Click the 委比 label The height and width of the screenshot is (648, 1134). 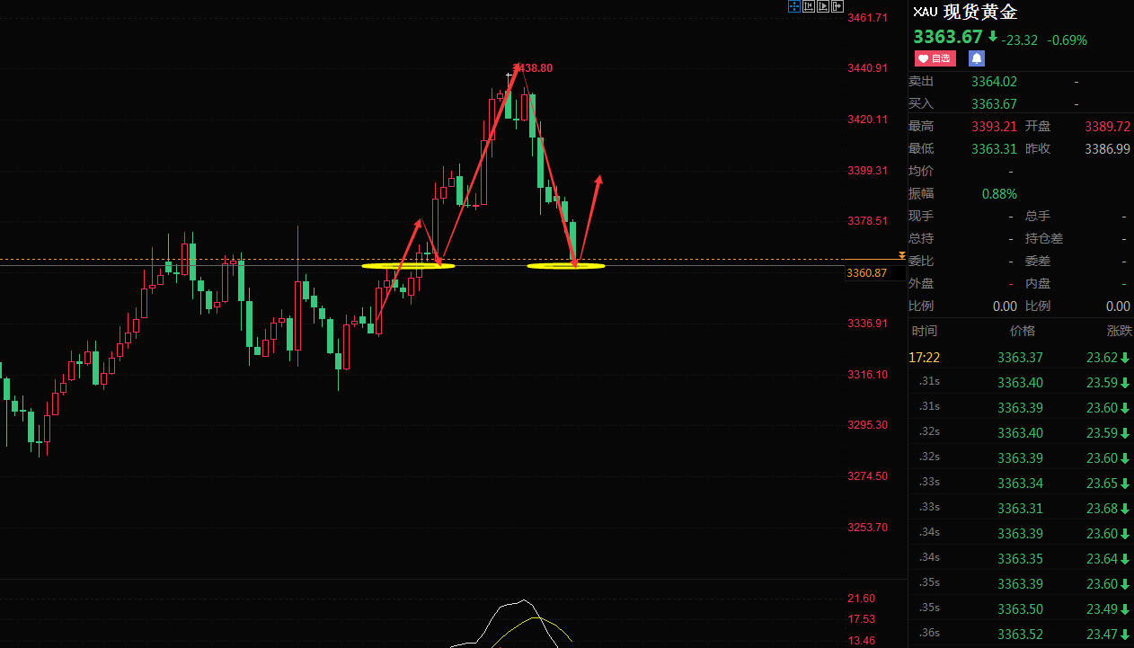pyautogui.click(x=921, y=261)
